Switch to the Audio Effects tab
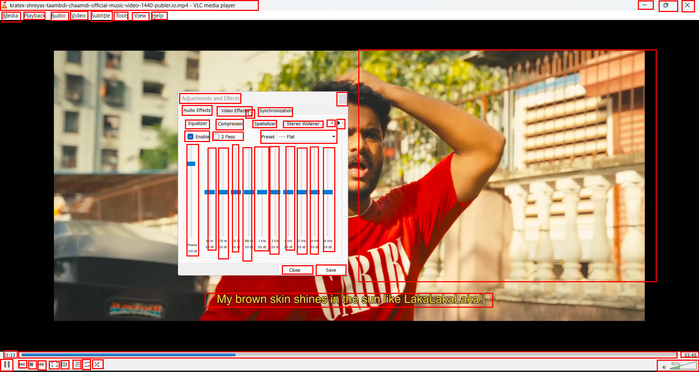699x372 pixels. (x=197, y=110)
